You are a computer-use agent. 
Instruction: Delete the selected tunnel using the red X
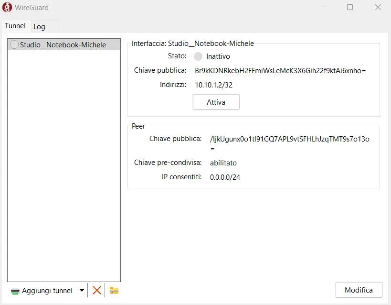click(97, 290)
